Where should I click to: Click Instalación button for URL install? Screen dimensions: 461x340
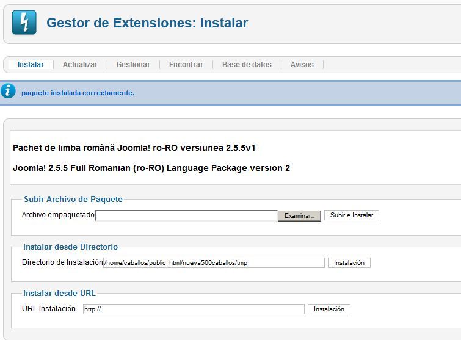click(329, 309)
